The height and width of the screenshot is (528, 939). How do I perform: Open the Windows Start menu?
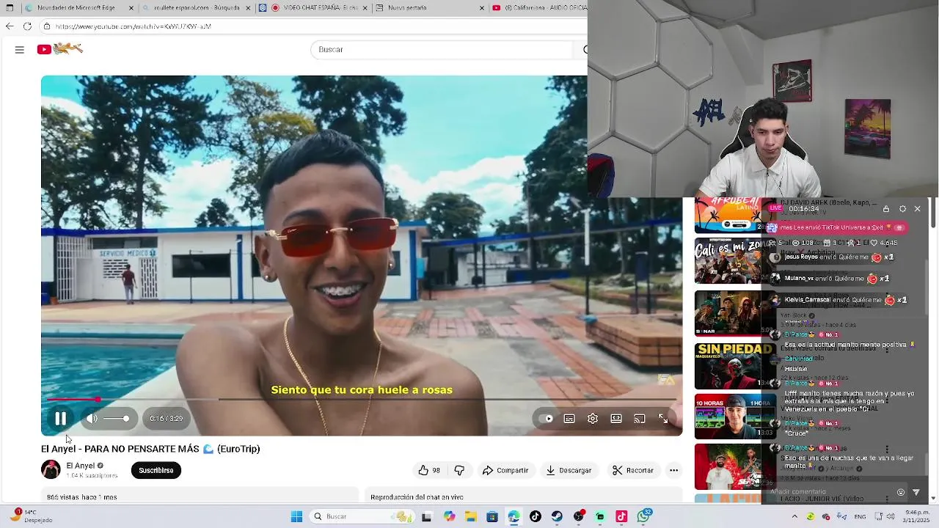pyautogui.click(x=296, y=516)
